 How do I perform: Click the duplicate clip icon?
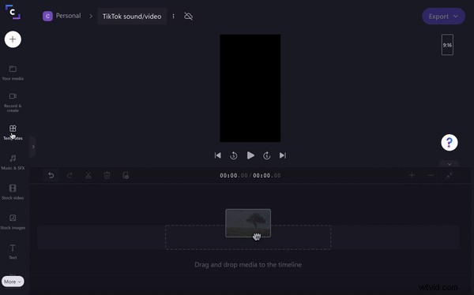coord(126,175)
